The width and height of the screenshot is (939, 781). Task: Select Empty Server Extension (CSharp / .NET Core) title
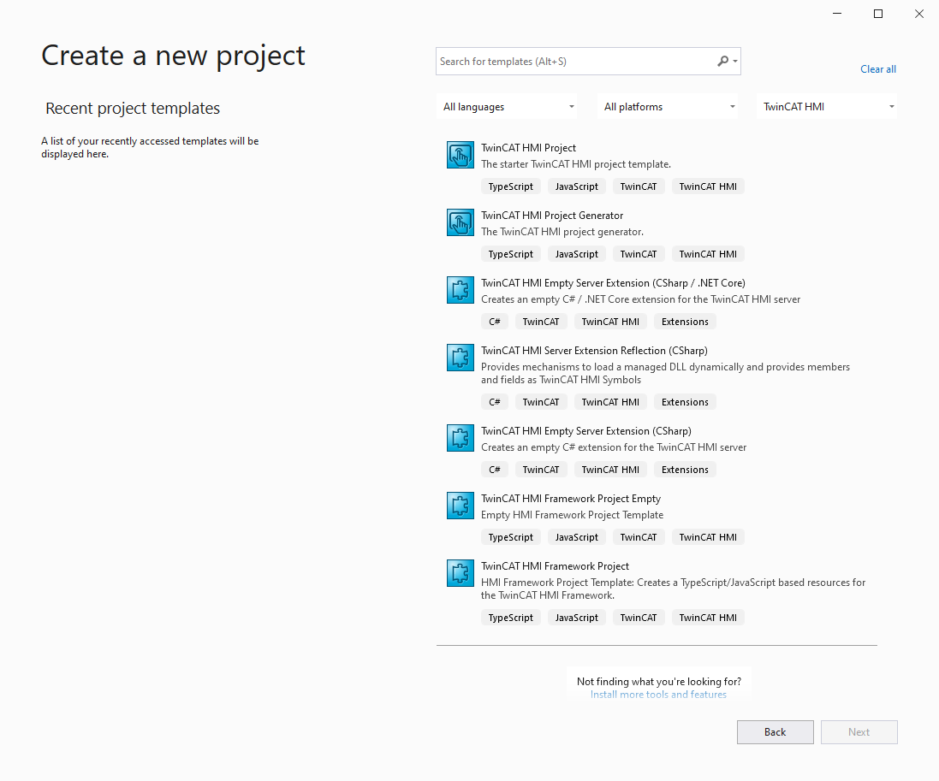click(x=613, y=283)
